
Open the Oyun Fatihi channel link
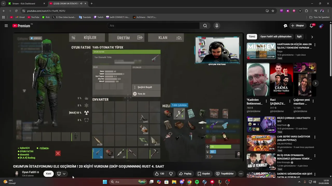point(29,172)
